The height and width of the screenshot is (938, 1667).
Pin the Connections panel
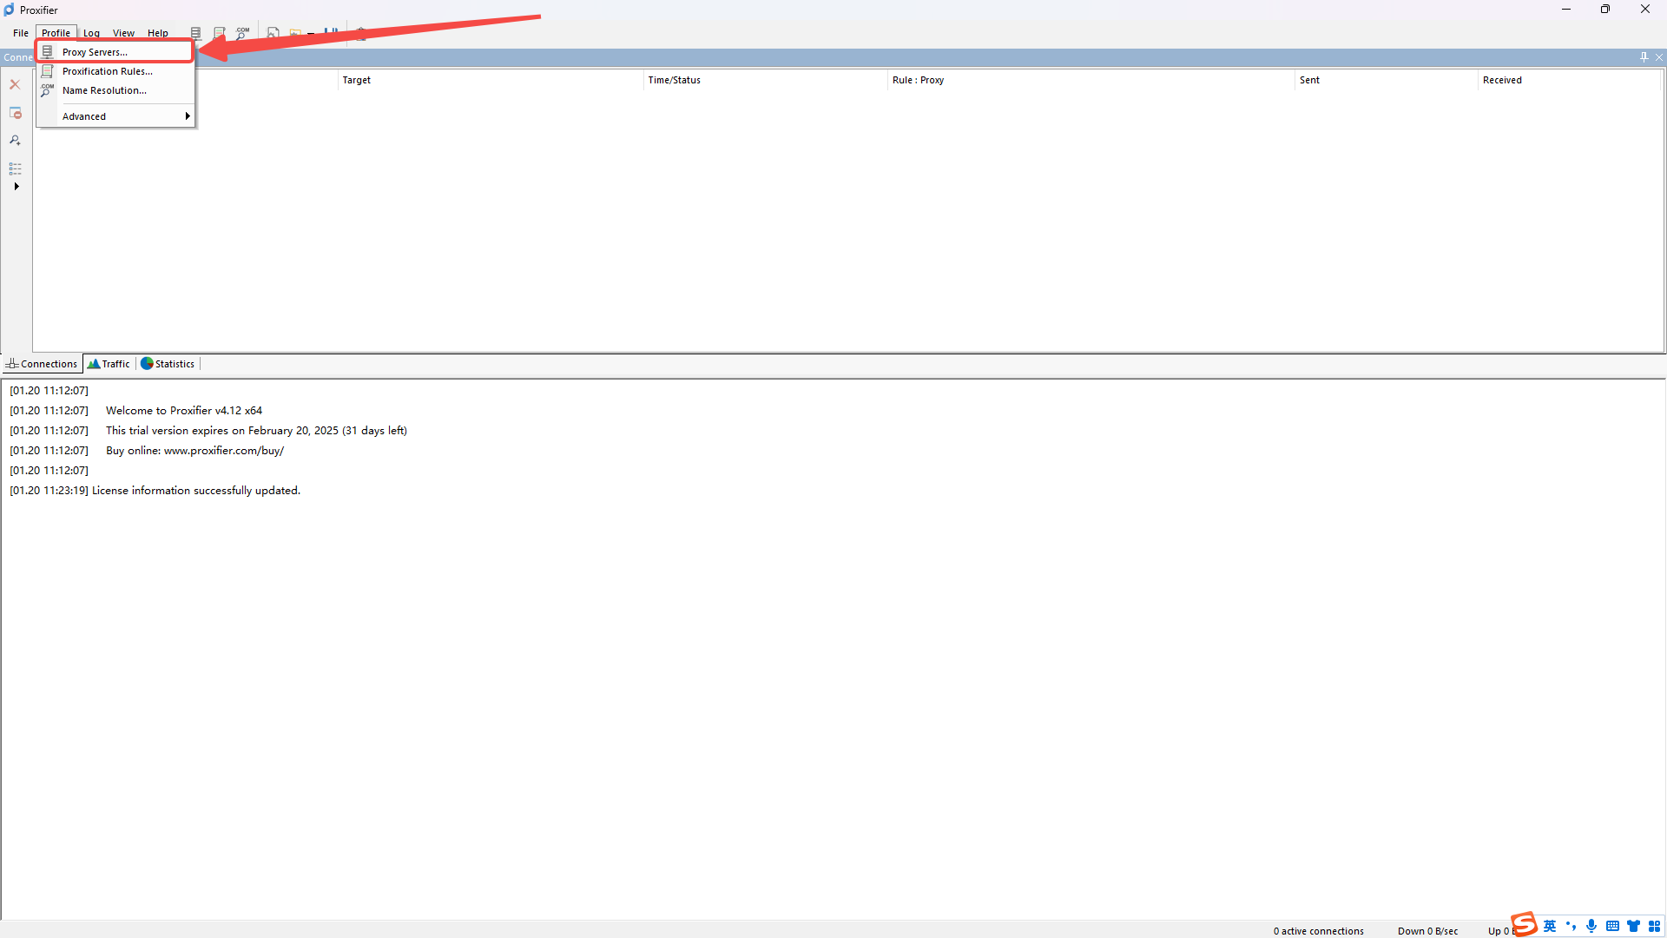click(x=1644, y=57)
